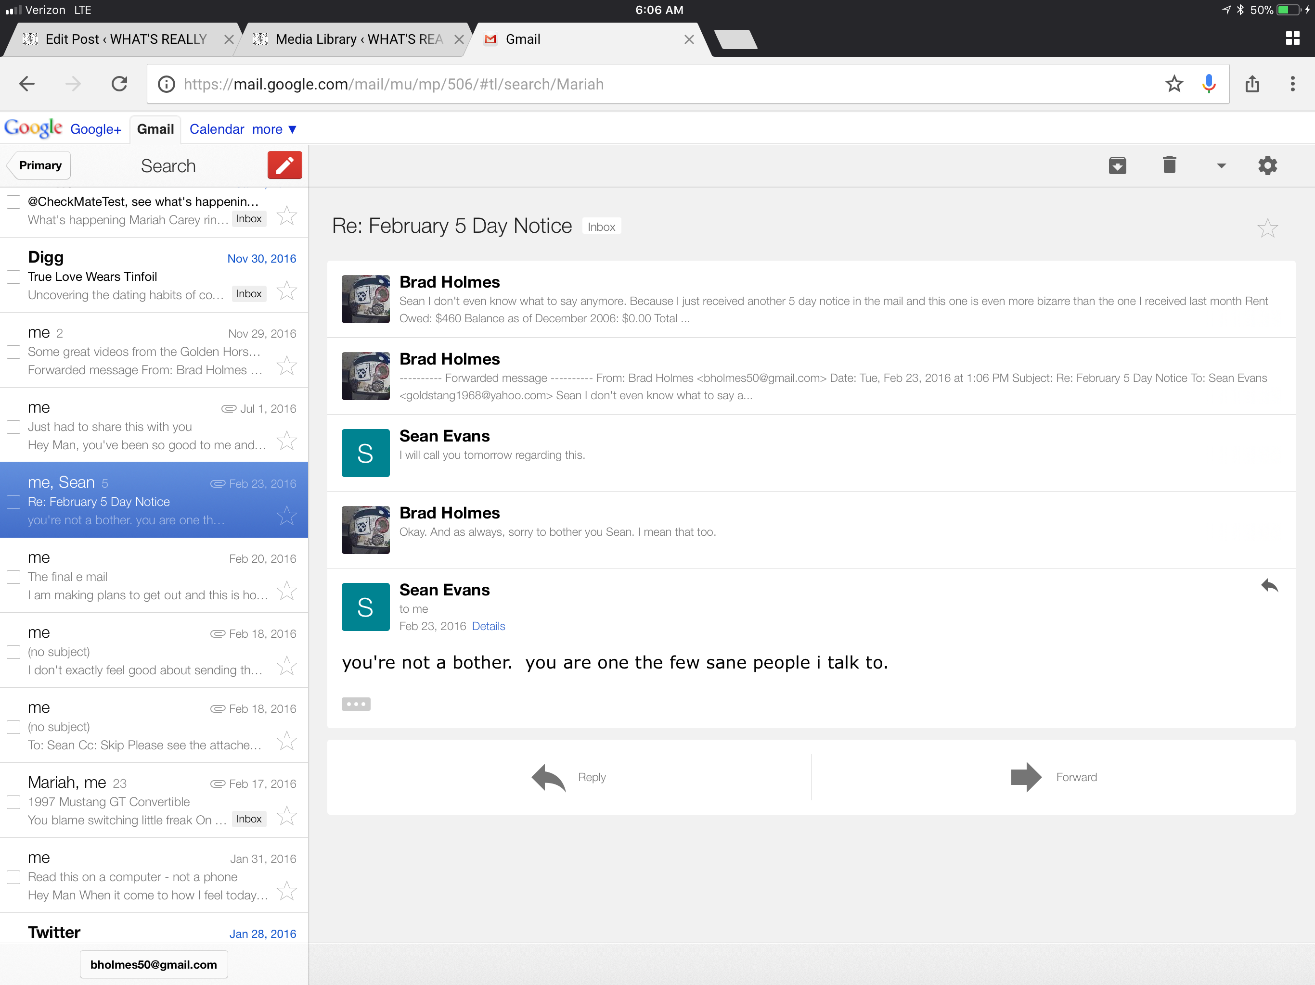Check the Read this on a computer email

pyautogui.click(x=13, y=877)
